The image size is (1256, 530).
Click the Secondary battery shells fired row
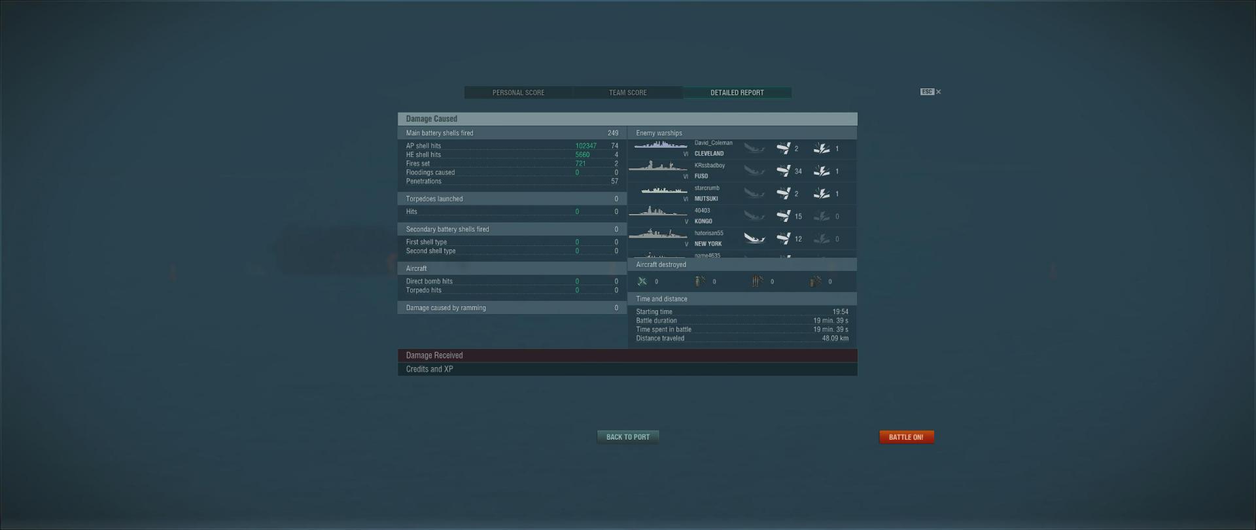pyautogui.click(x=512, y=229)
